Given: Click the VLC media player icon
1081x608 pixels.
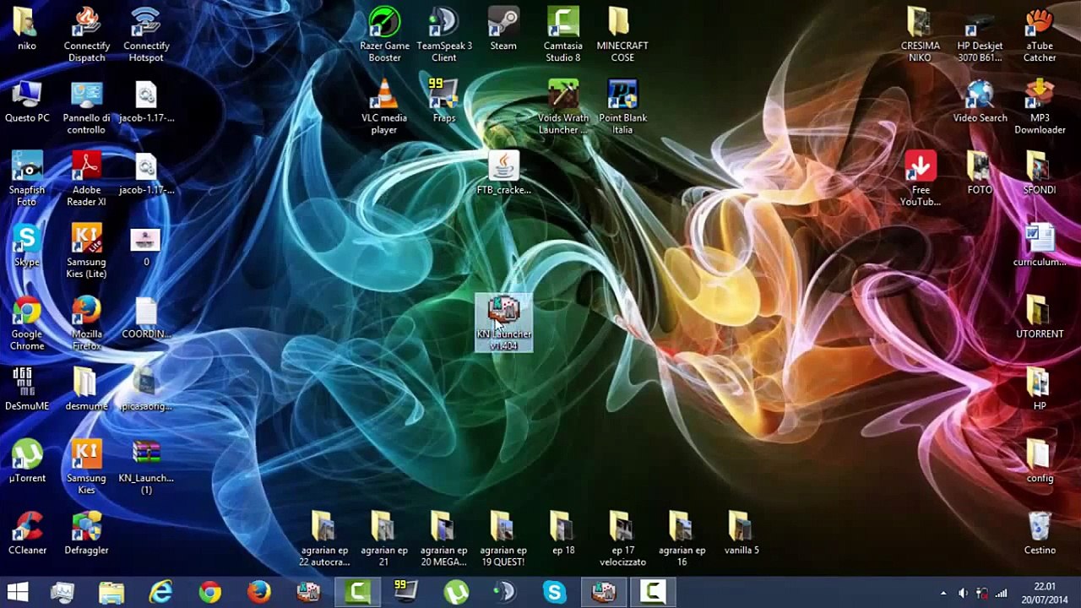Looking at the screenshot, I should [384, 106].
